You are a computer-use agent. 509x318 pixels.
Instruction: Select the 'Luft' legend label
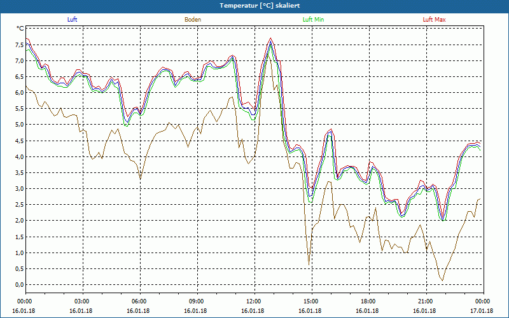tap(72, 20)
